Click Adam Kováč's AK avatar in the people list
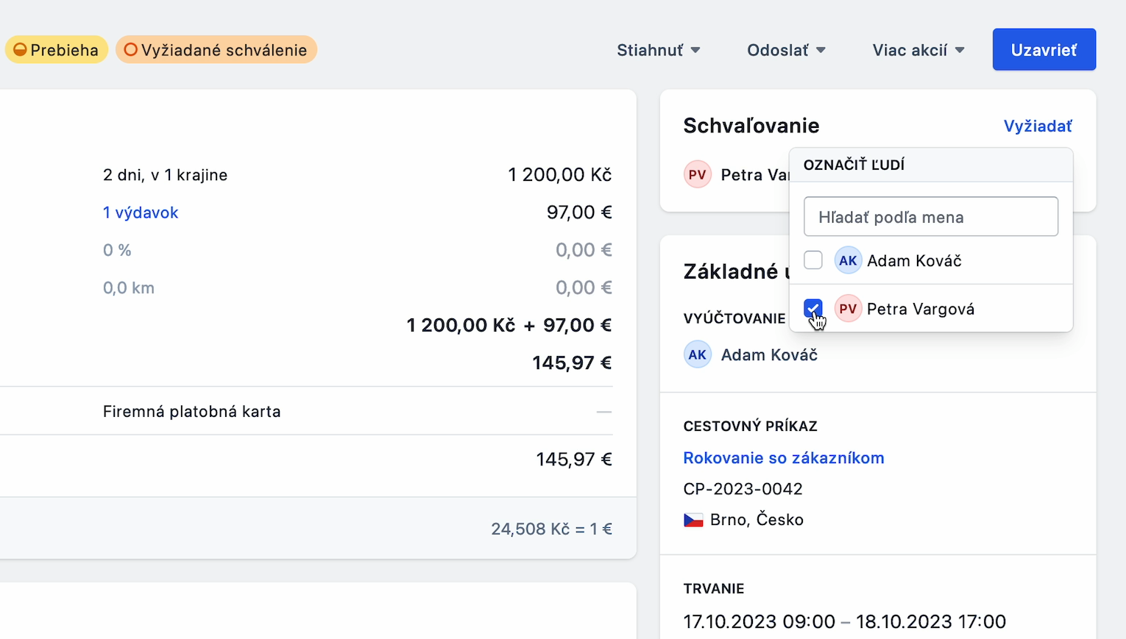1126x639 pixels. click(x=848, y=260)
